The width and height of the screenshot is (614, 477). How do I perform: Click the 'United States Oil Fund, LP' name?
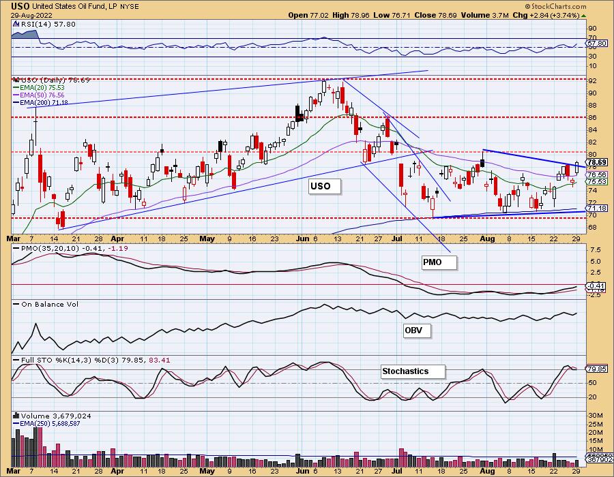[x=74, y=7]
